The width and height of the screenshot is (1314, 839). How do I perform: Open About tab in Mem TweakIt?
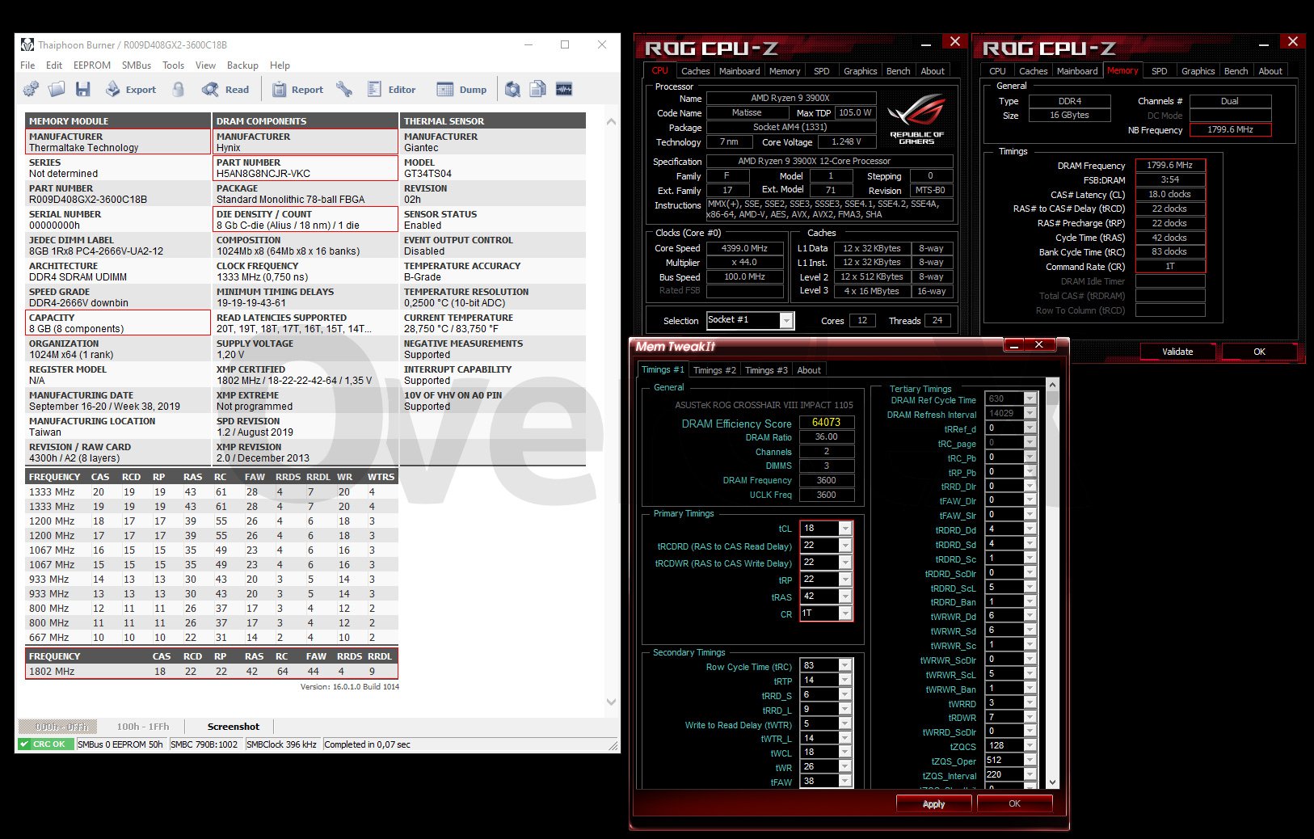(x=809, y=370)
